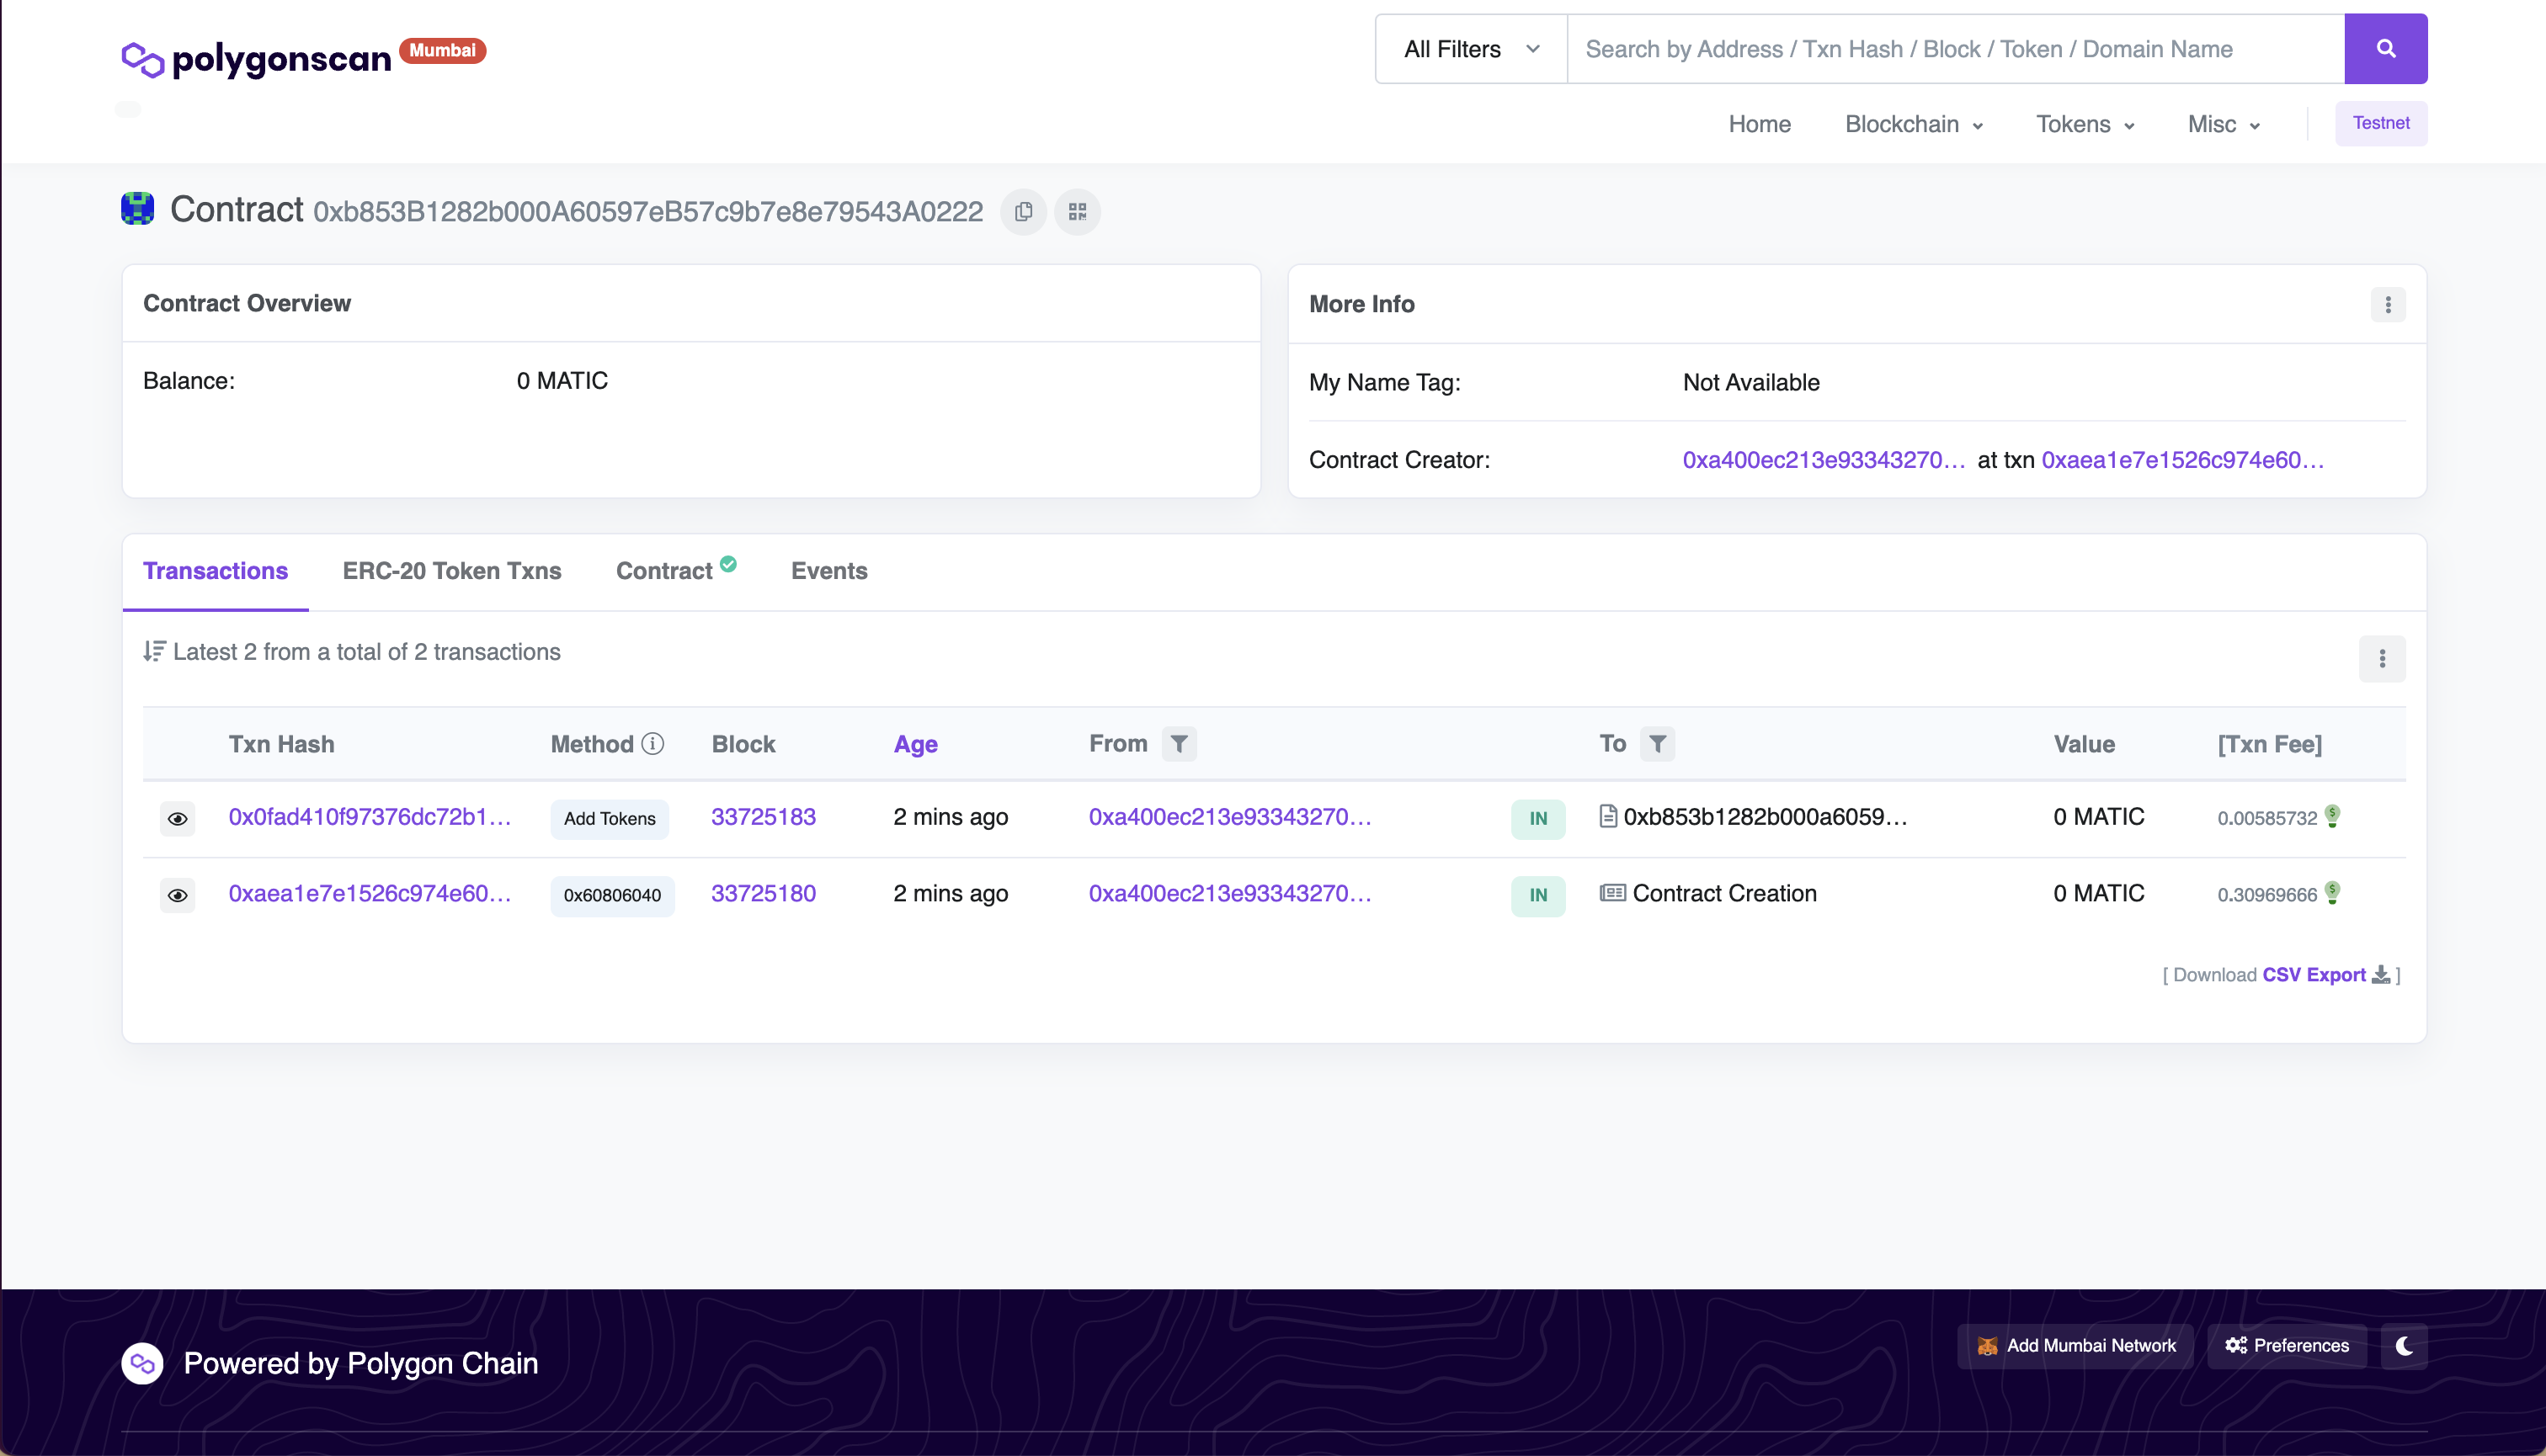Image resolution: width=2546 pixels, height=1456 pixels.
Task: Click the CSV download arrow icon
Action: 2380,975
